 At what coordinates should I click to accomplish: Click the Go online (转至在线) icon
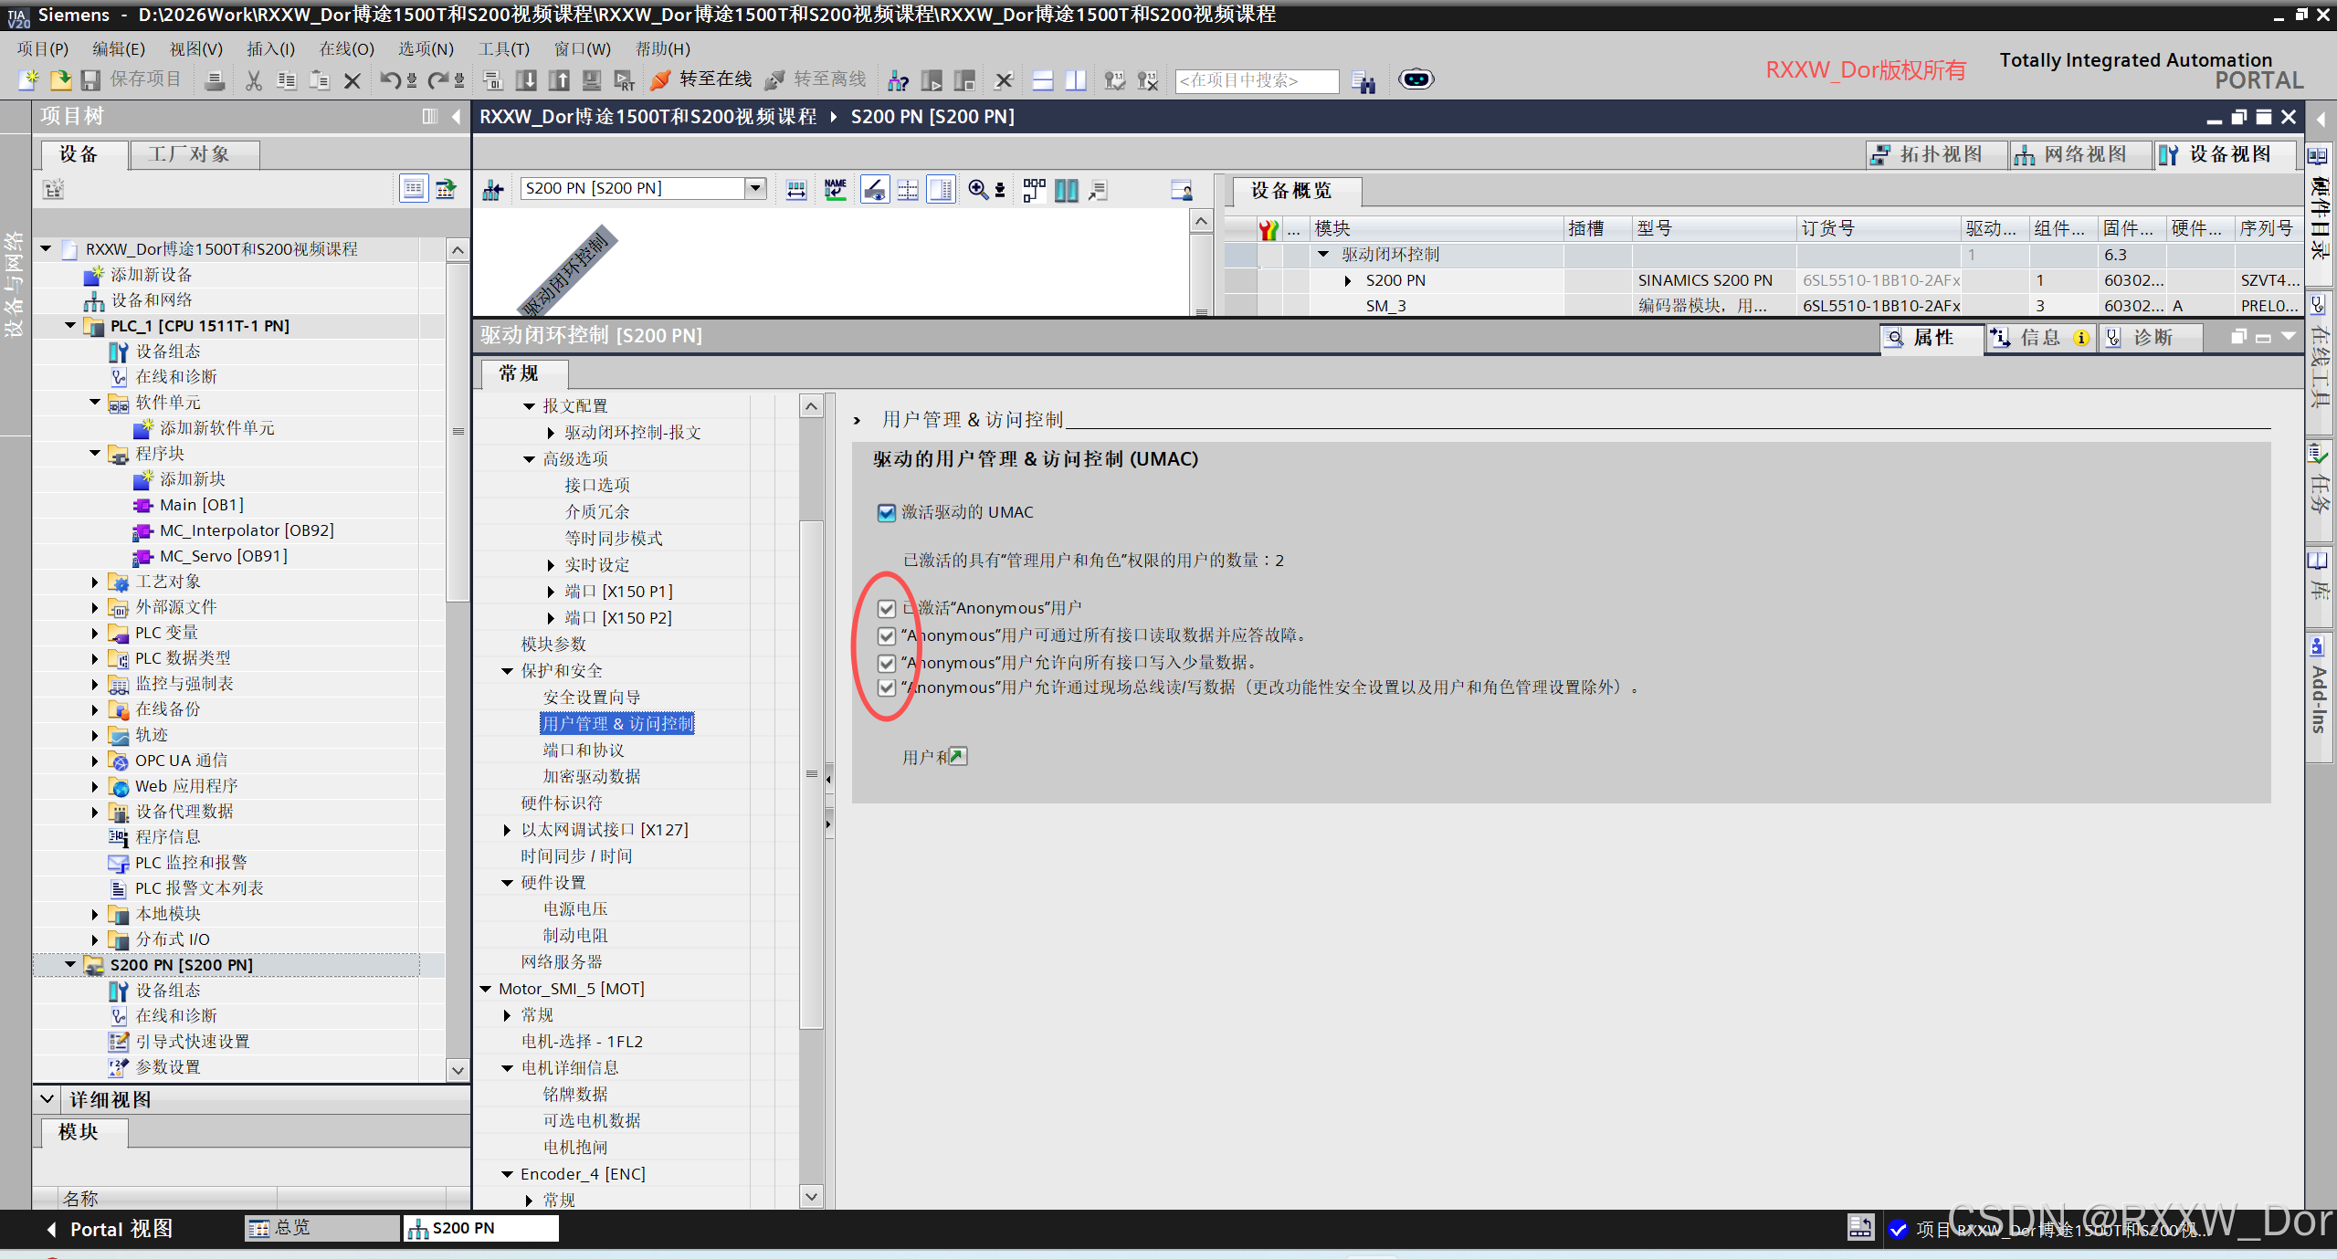[x=660, y=80]
